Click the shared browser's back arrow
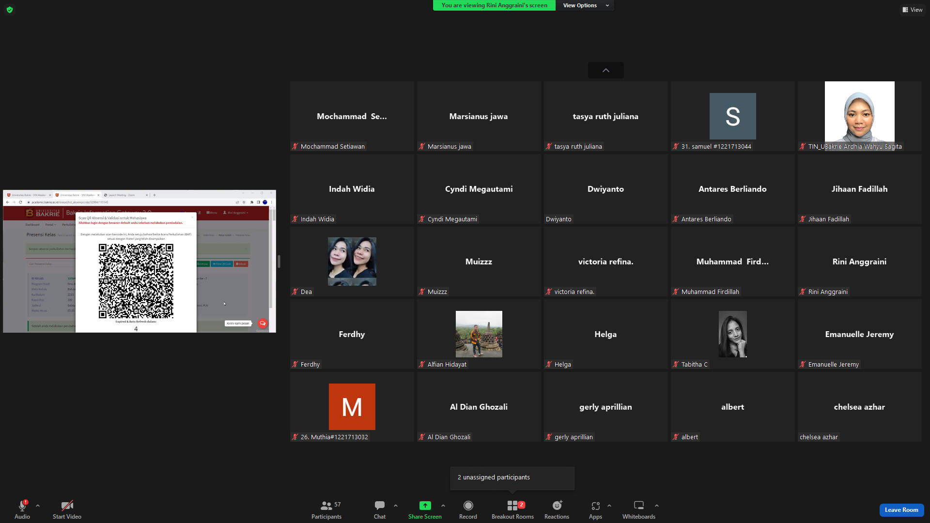 7,202
